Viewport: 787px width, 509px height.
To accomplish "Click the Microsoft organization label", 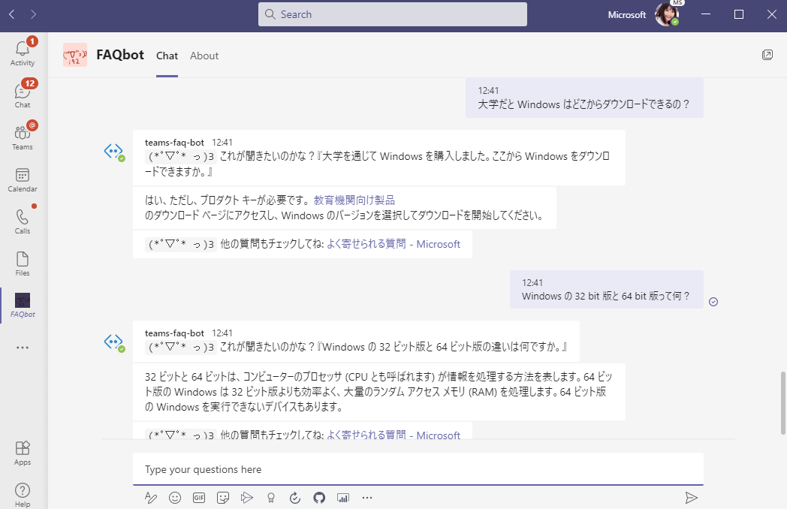I will [x=627, y=14].
